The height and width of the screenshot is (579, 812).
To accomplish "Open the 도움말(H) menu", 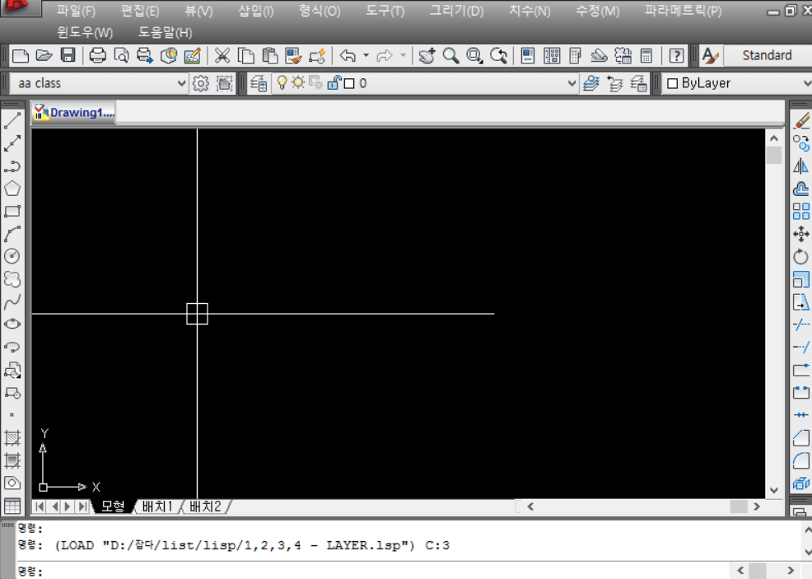I will 165,33.
